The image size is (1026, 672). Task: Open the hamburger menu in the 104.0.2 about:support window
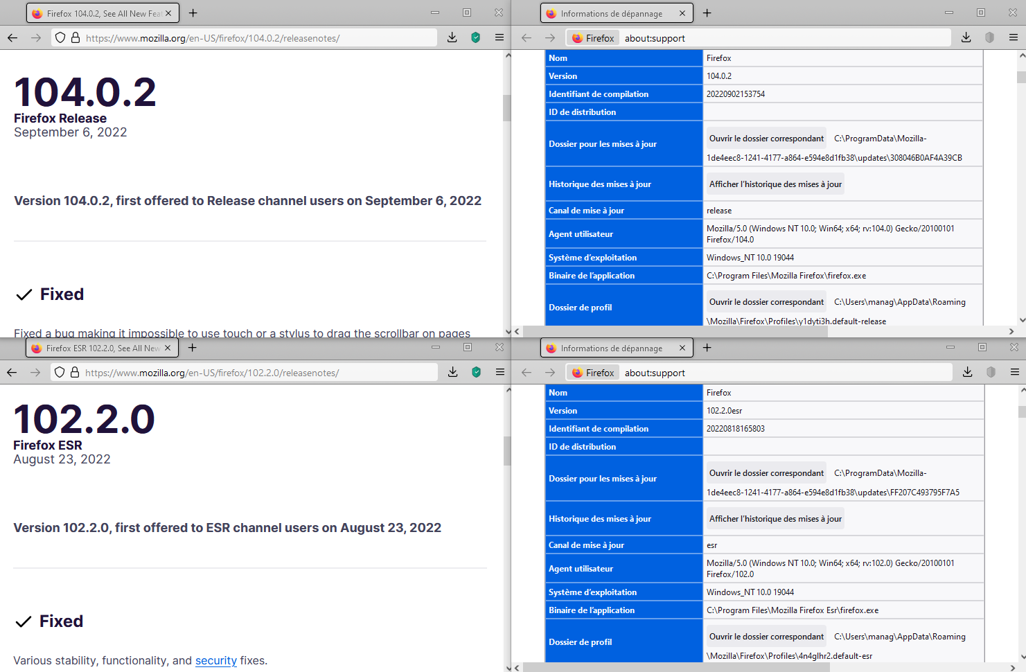click(1014, 38)
